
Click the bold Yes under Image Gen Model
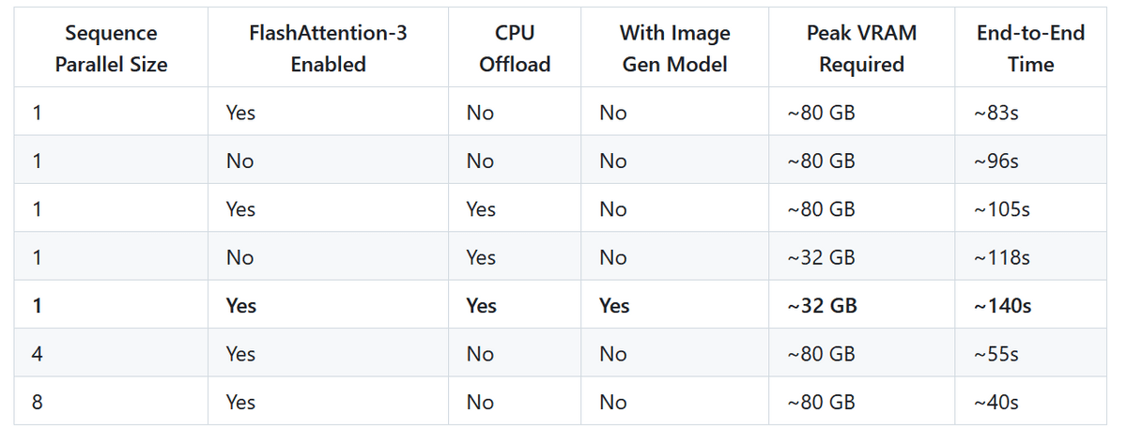coord(614,306)
